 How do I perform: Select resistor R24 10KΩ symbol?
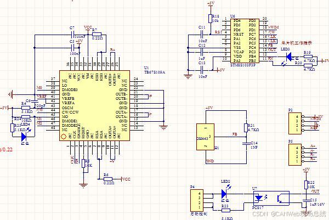26,117
